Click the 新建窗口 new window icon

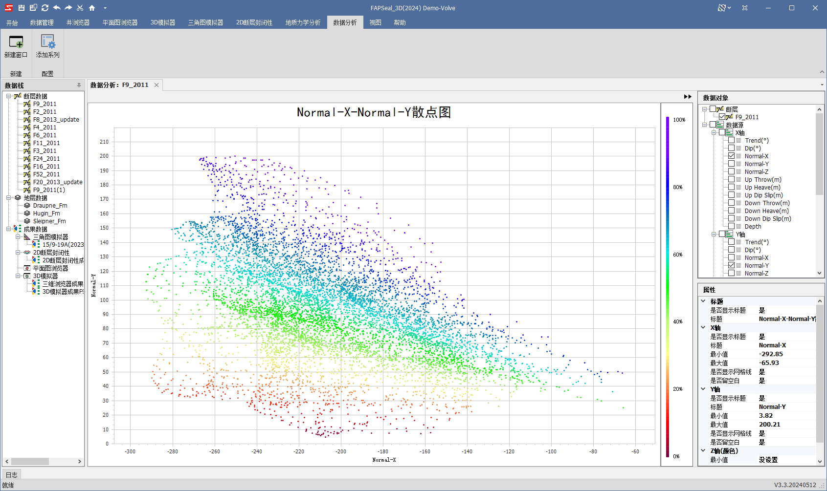tap(16, 42)
